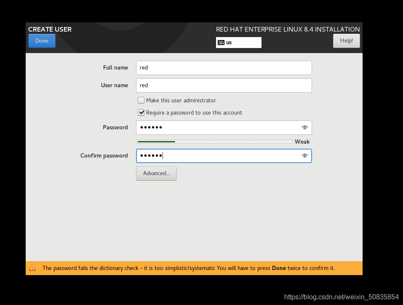Reveal Confirm password text with eye icon
The width and height of the screenshot is (403, 305).
pyautogui.click(x=304, y=156)
